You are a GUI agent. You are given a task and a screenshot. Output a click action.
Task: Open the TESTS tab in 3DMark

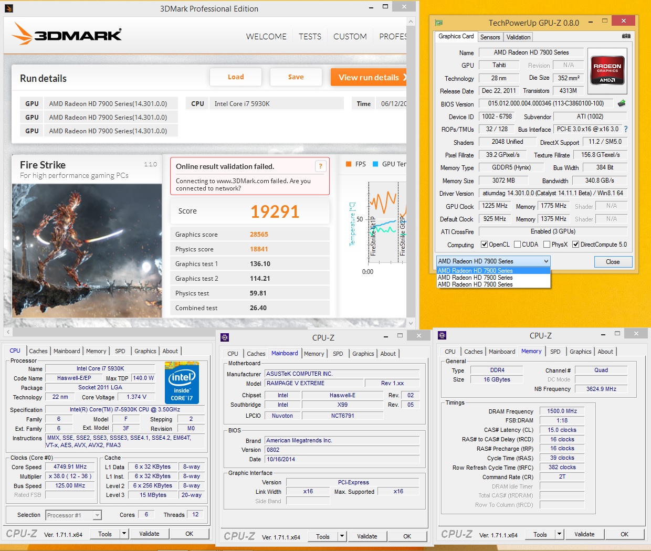pos(310,36)
